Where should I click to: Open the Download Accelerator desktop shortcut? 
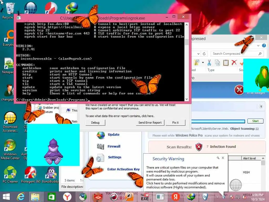point(10,122)
